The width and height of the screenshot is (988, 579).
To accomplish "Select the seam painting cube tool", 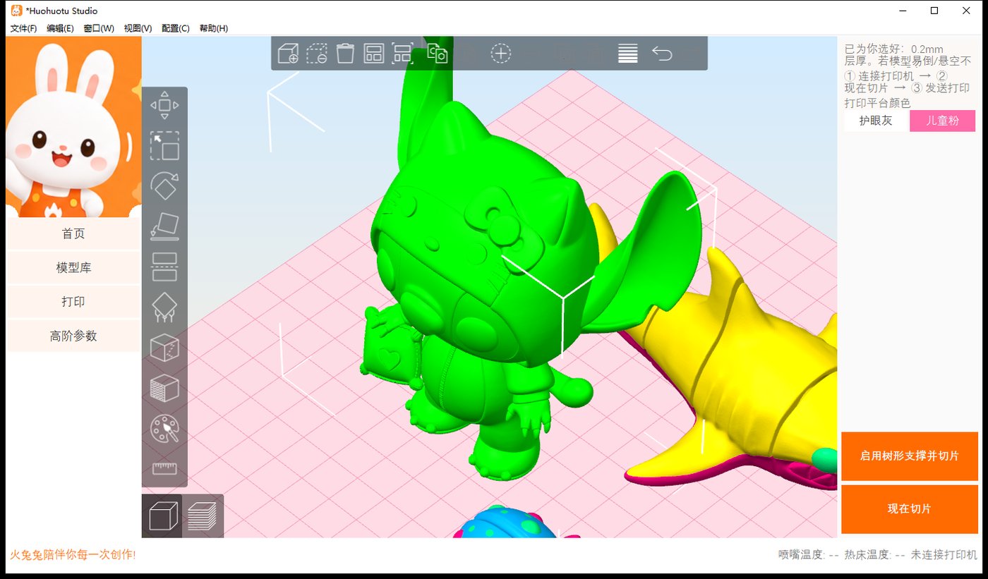I will [x=164, y=348].
